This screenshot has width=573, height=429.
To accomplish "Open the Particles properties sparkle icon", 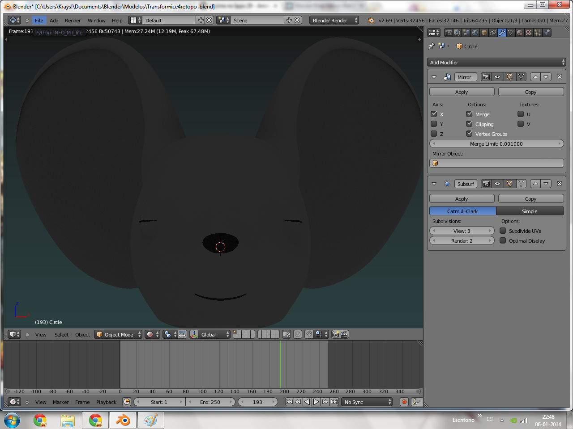I will (538, 33).
